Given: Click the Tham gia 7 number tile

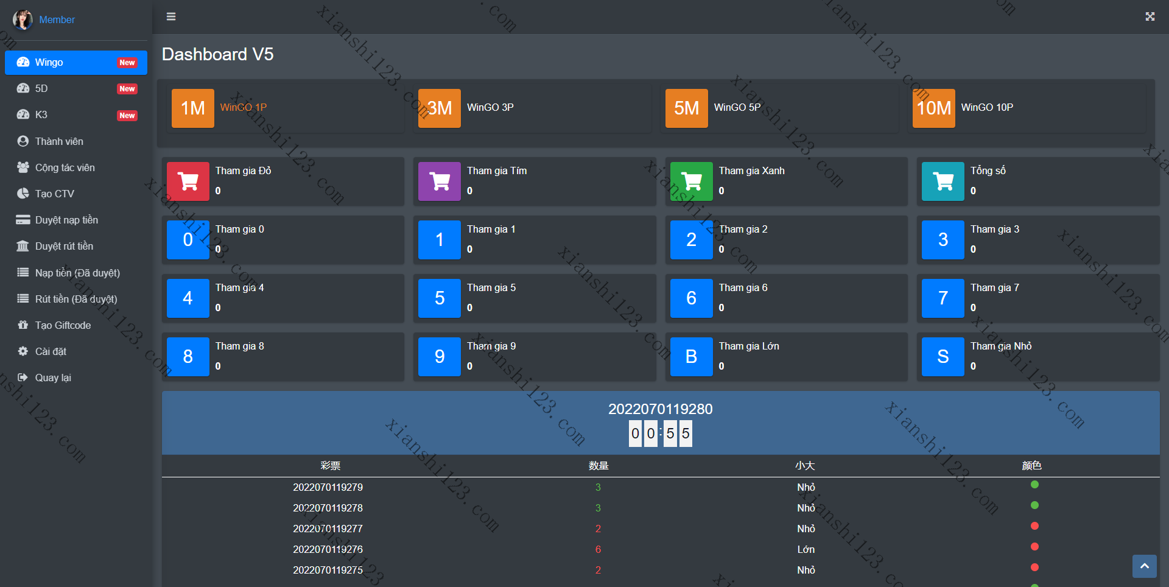Looking at the screenshot, I should point(943,298).
